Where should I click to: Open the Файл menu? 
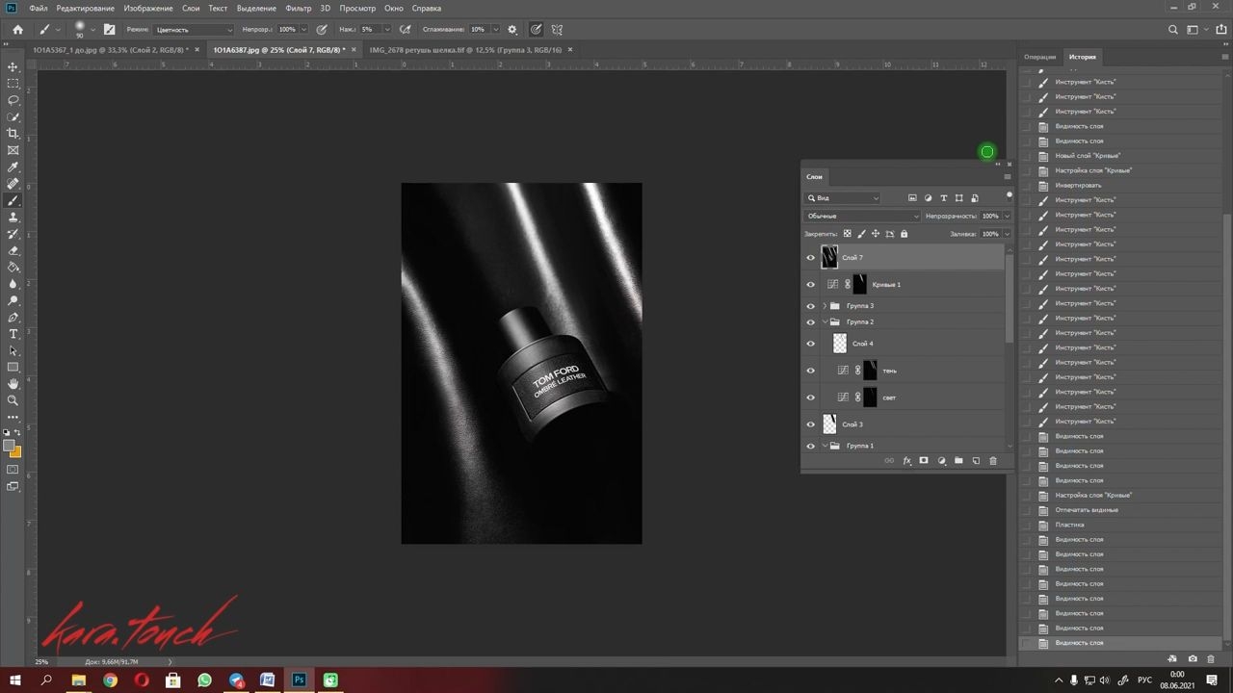[x=38, y=8]
